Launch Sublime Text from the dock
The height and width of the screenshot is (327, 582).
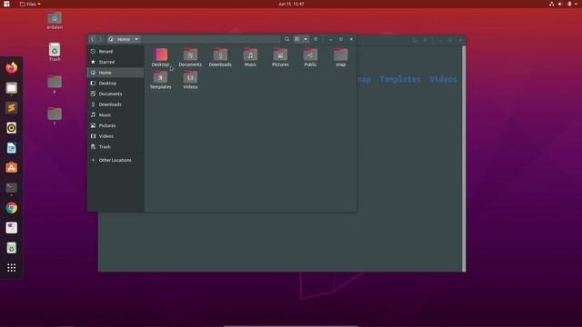tap(12, 108)
